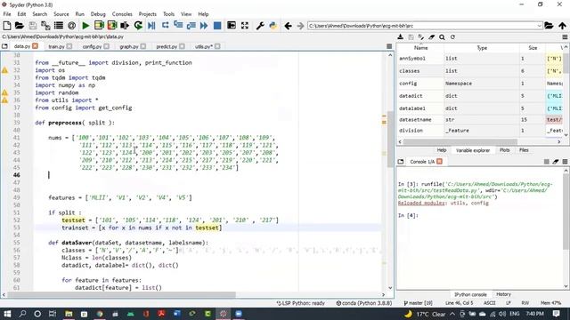Open file using the folder toolbar icon
570x320 pixels.
tap(20, 26)
